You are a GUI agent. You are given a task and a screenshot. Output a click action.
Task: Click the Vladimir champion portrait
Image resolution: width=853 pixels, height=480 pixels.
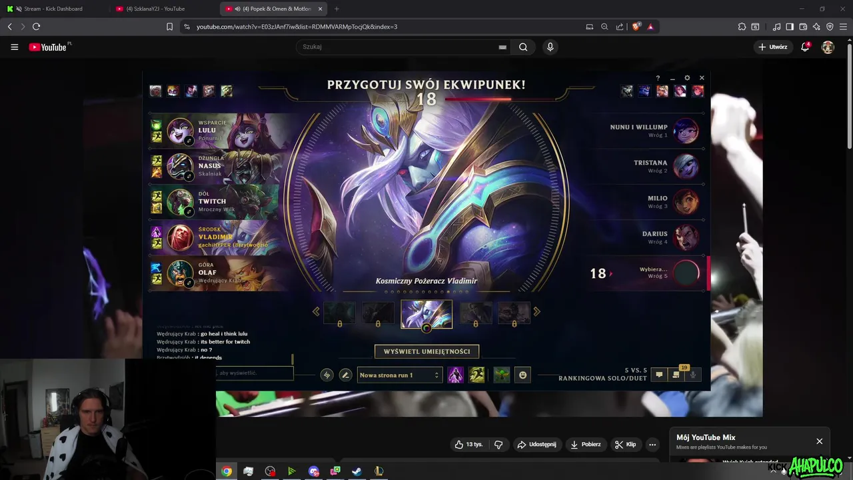180,238
